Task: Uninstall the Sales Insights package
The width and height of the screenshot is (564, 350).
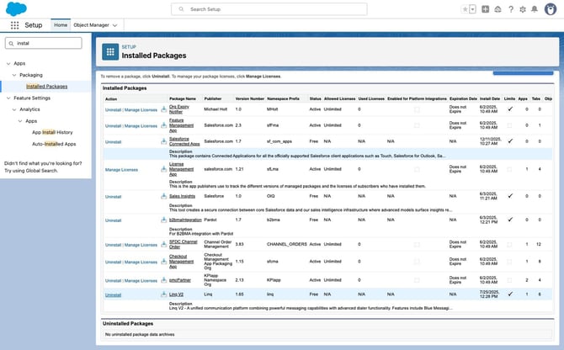Action: (113, 197)
